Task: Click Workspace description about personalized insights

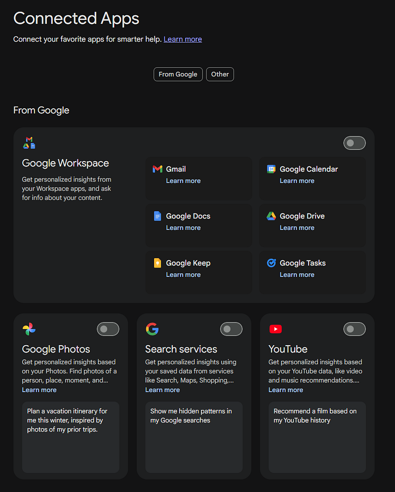Action: pyautogui.click(x=66, y=188)
